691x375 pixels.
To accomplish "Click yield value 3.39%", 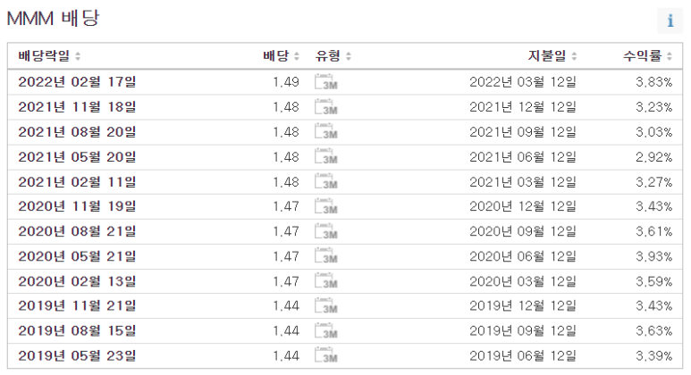I will click(x=654, y=356).
